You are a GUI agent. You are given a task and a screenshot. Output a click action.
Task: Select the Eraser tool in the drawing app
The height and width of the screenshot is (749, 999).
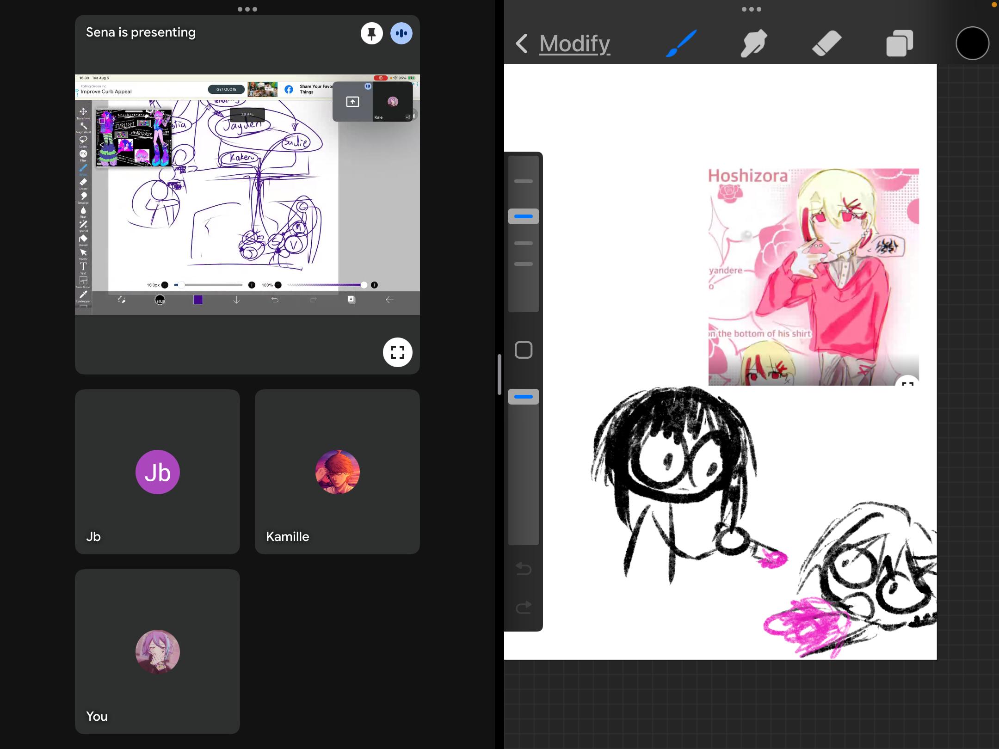[826, 43]
